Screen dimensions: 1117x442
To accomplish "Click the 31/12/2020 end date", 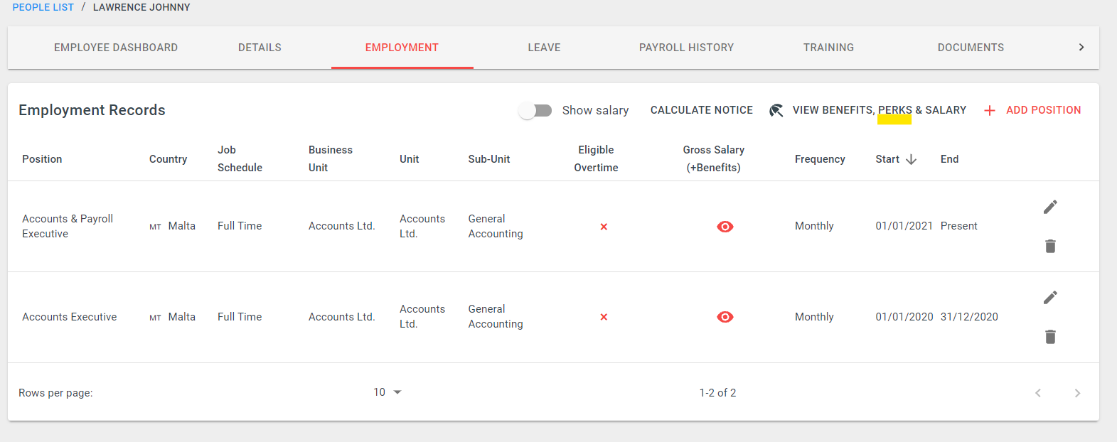I will [969, 317].
